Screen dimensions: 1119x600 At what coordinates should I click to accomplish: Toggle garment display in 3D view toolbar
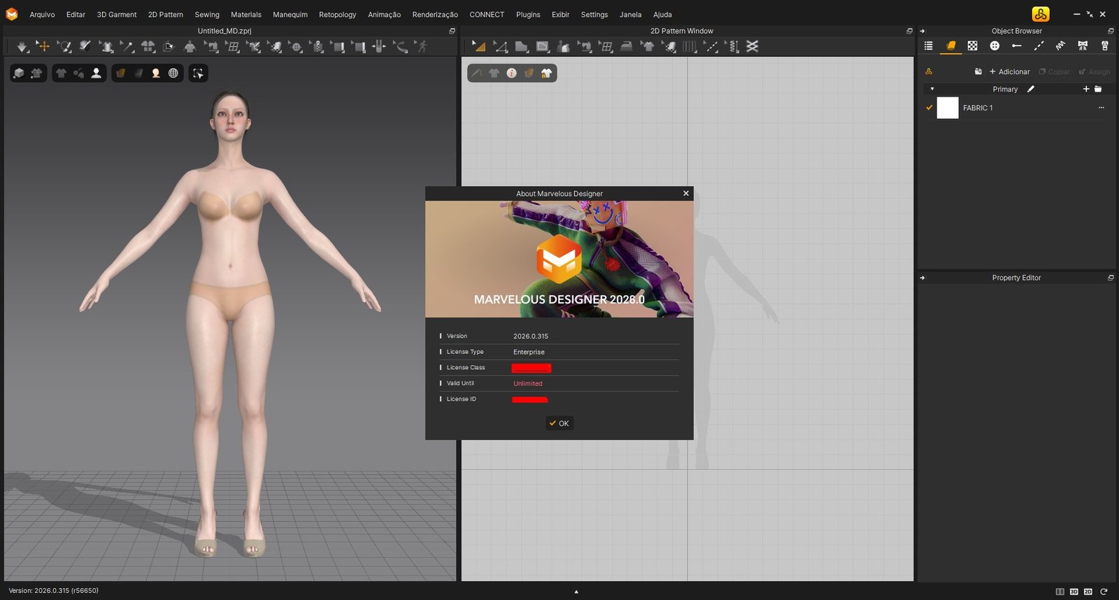(x=61, y=73)
